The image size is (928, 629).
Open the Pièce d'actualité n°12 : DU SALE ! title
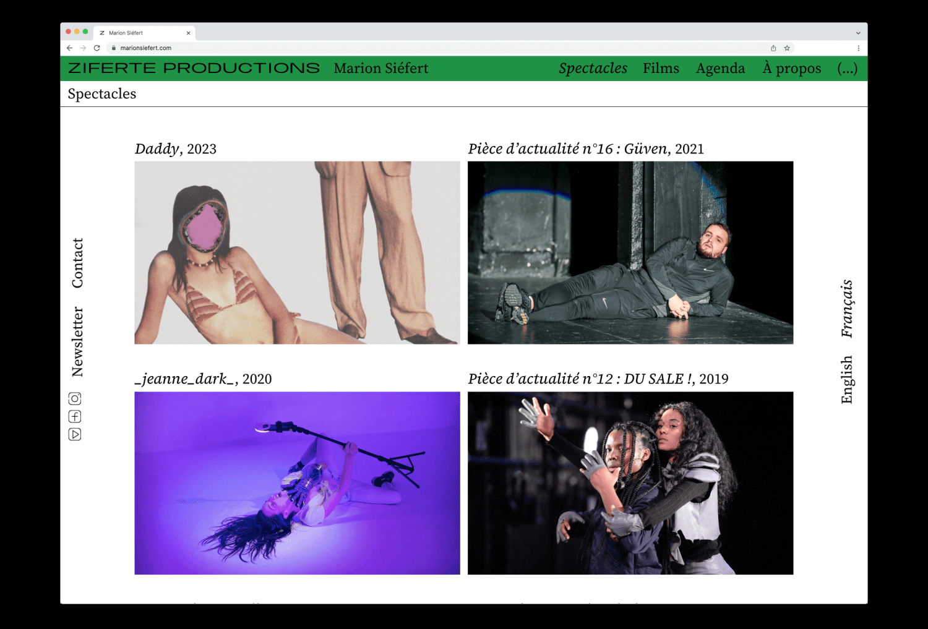[x=598, y=379]
